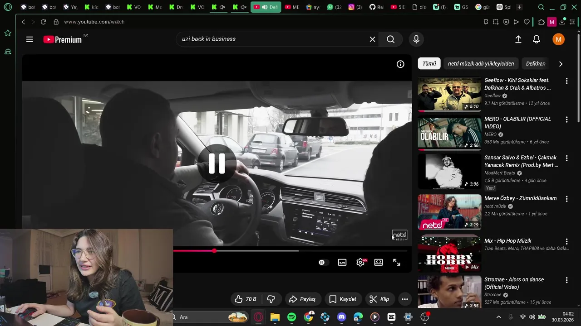This screenshot has width=581, height=326.
Task: Open Chrome from the taskbar
Action: tap(308, 317)
